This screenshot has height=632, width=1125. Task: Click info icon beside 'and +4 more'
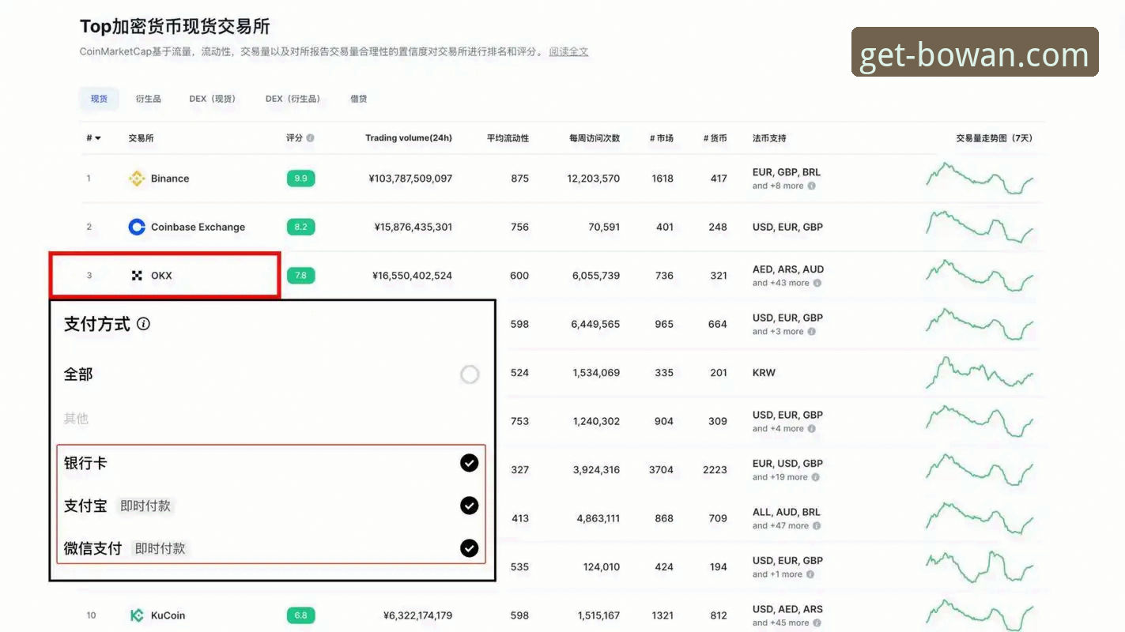click(812, 429)
